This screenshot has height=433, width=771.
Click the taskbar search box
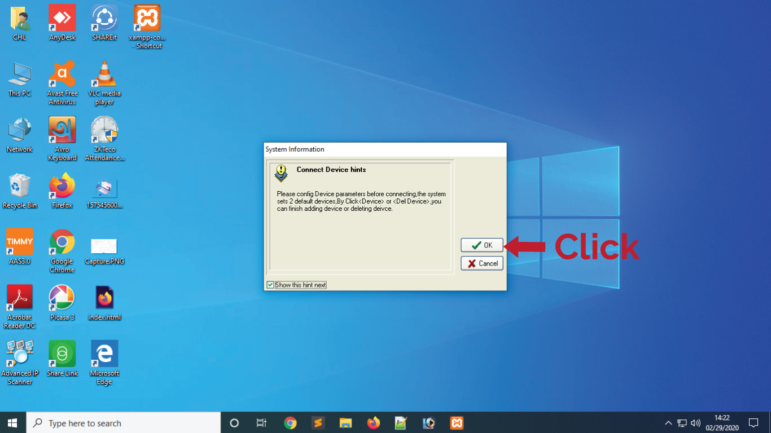(123, 422)
